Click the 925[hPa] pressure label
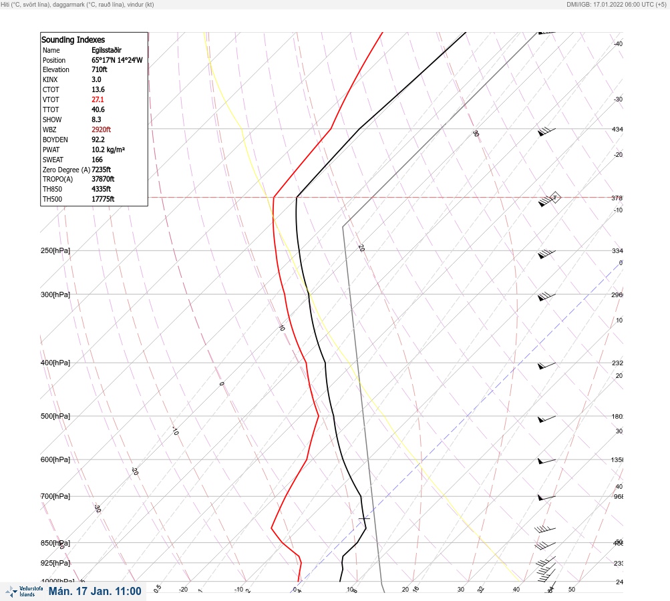The image size is (670, 601). (x=55, y=563)
